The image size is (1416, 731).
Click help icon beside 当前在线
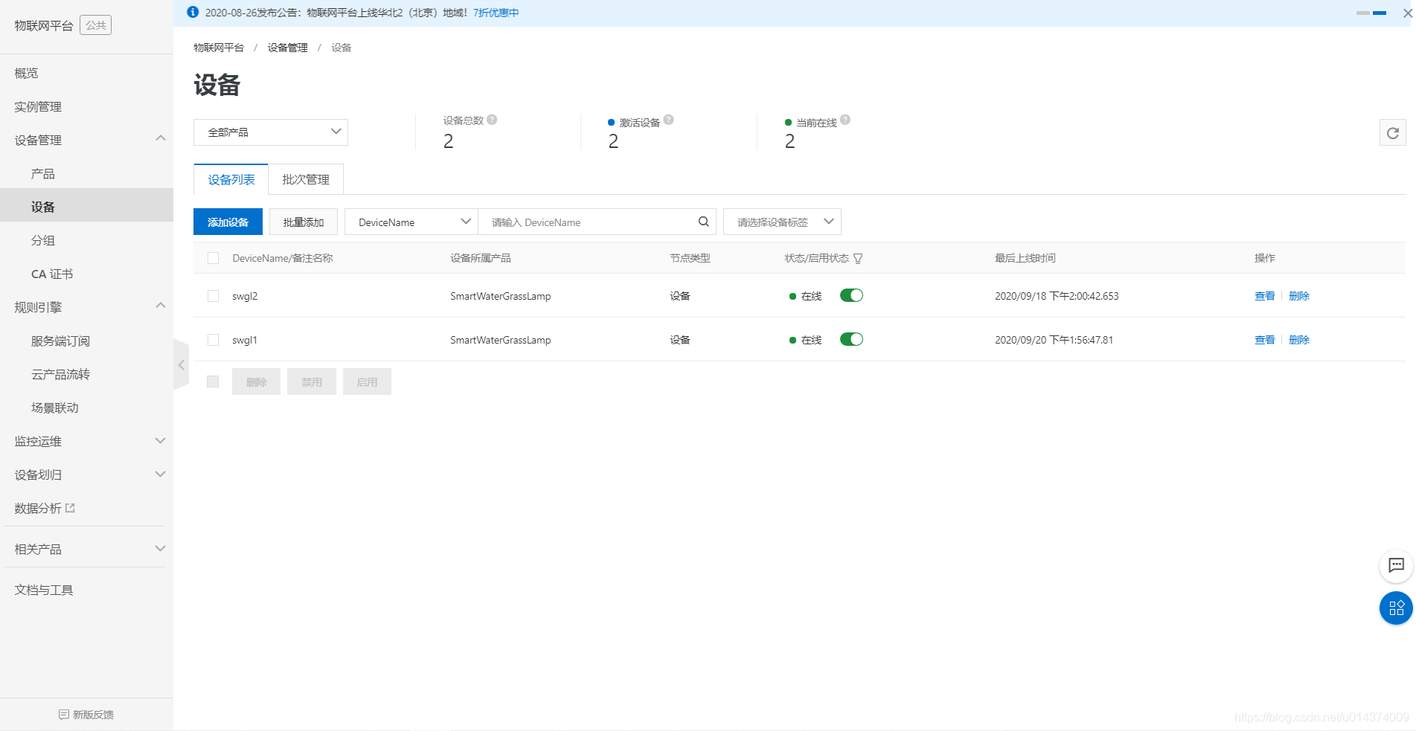point(845,120)
